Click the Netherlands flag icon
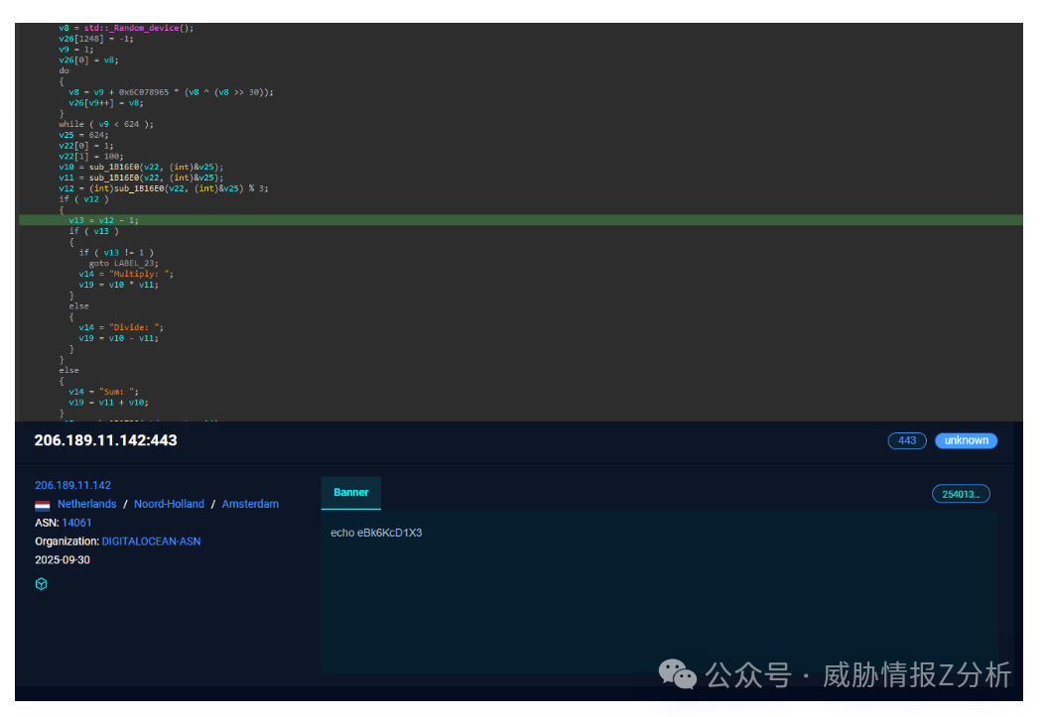The height and width of the screenshot is (717, 1045). pyautogui.click(x=43, y=506)
